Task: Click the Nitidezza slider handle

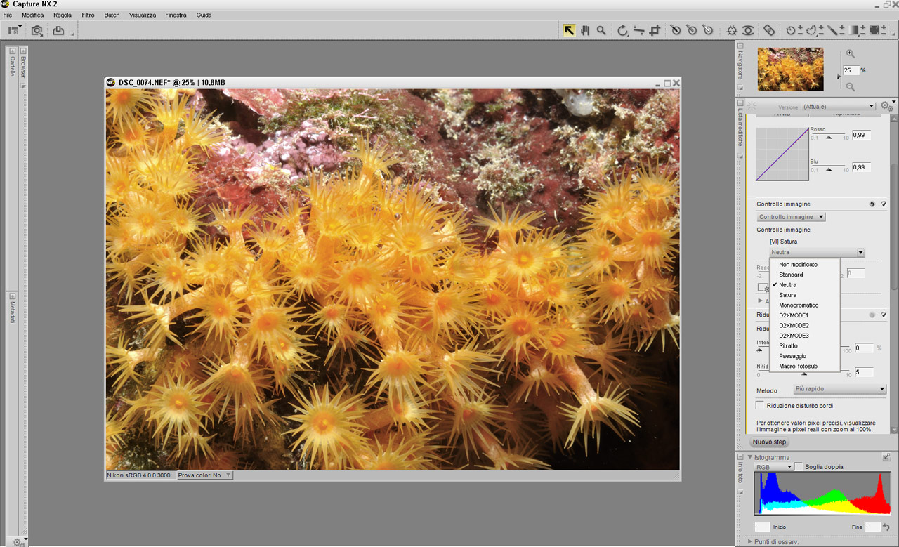Action: [804, 374]
